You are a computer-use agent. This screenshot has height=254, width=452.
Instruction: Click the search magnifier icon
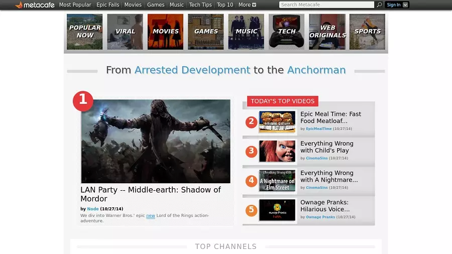[x=379, y=5]
